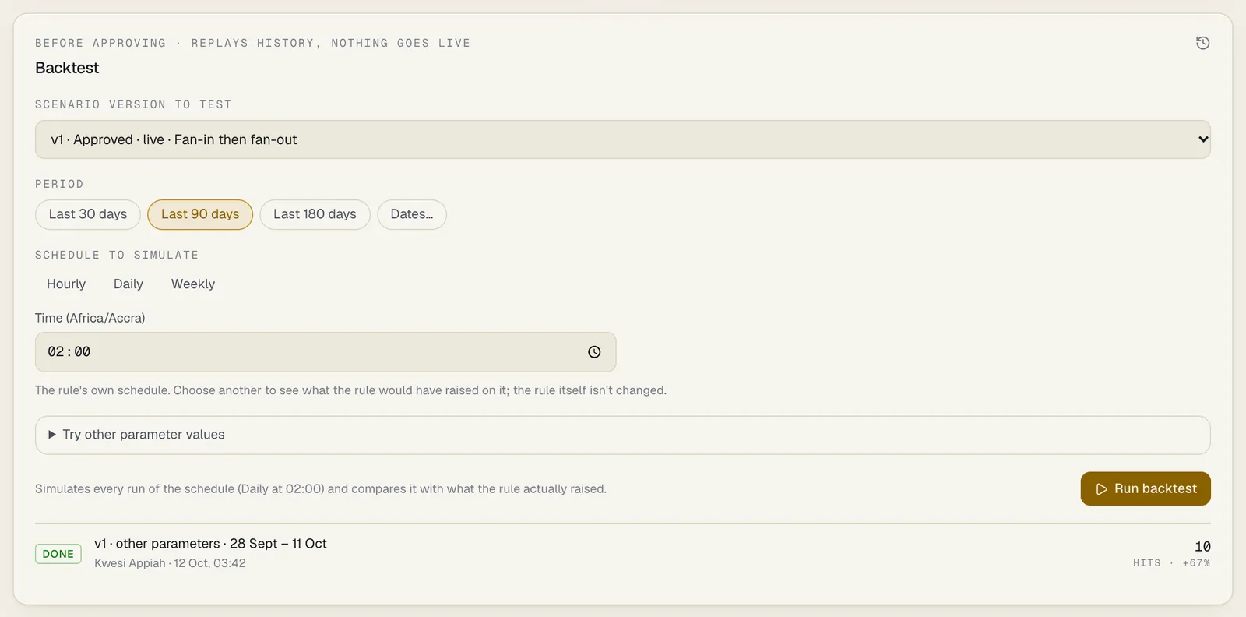
Task: Focus the 02:00 time input field
Action: (326, 352)
